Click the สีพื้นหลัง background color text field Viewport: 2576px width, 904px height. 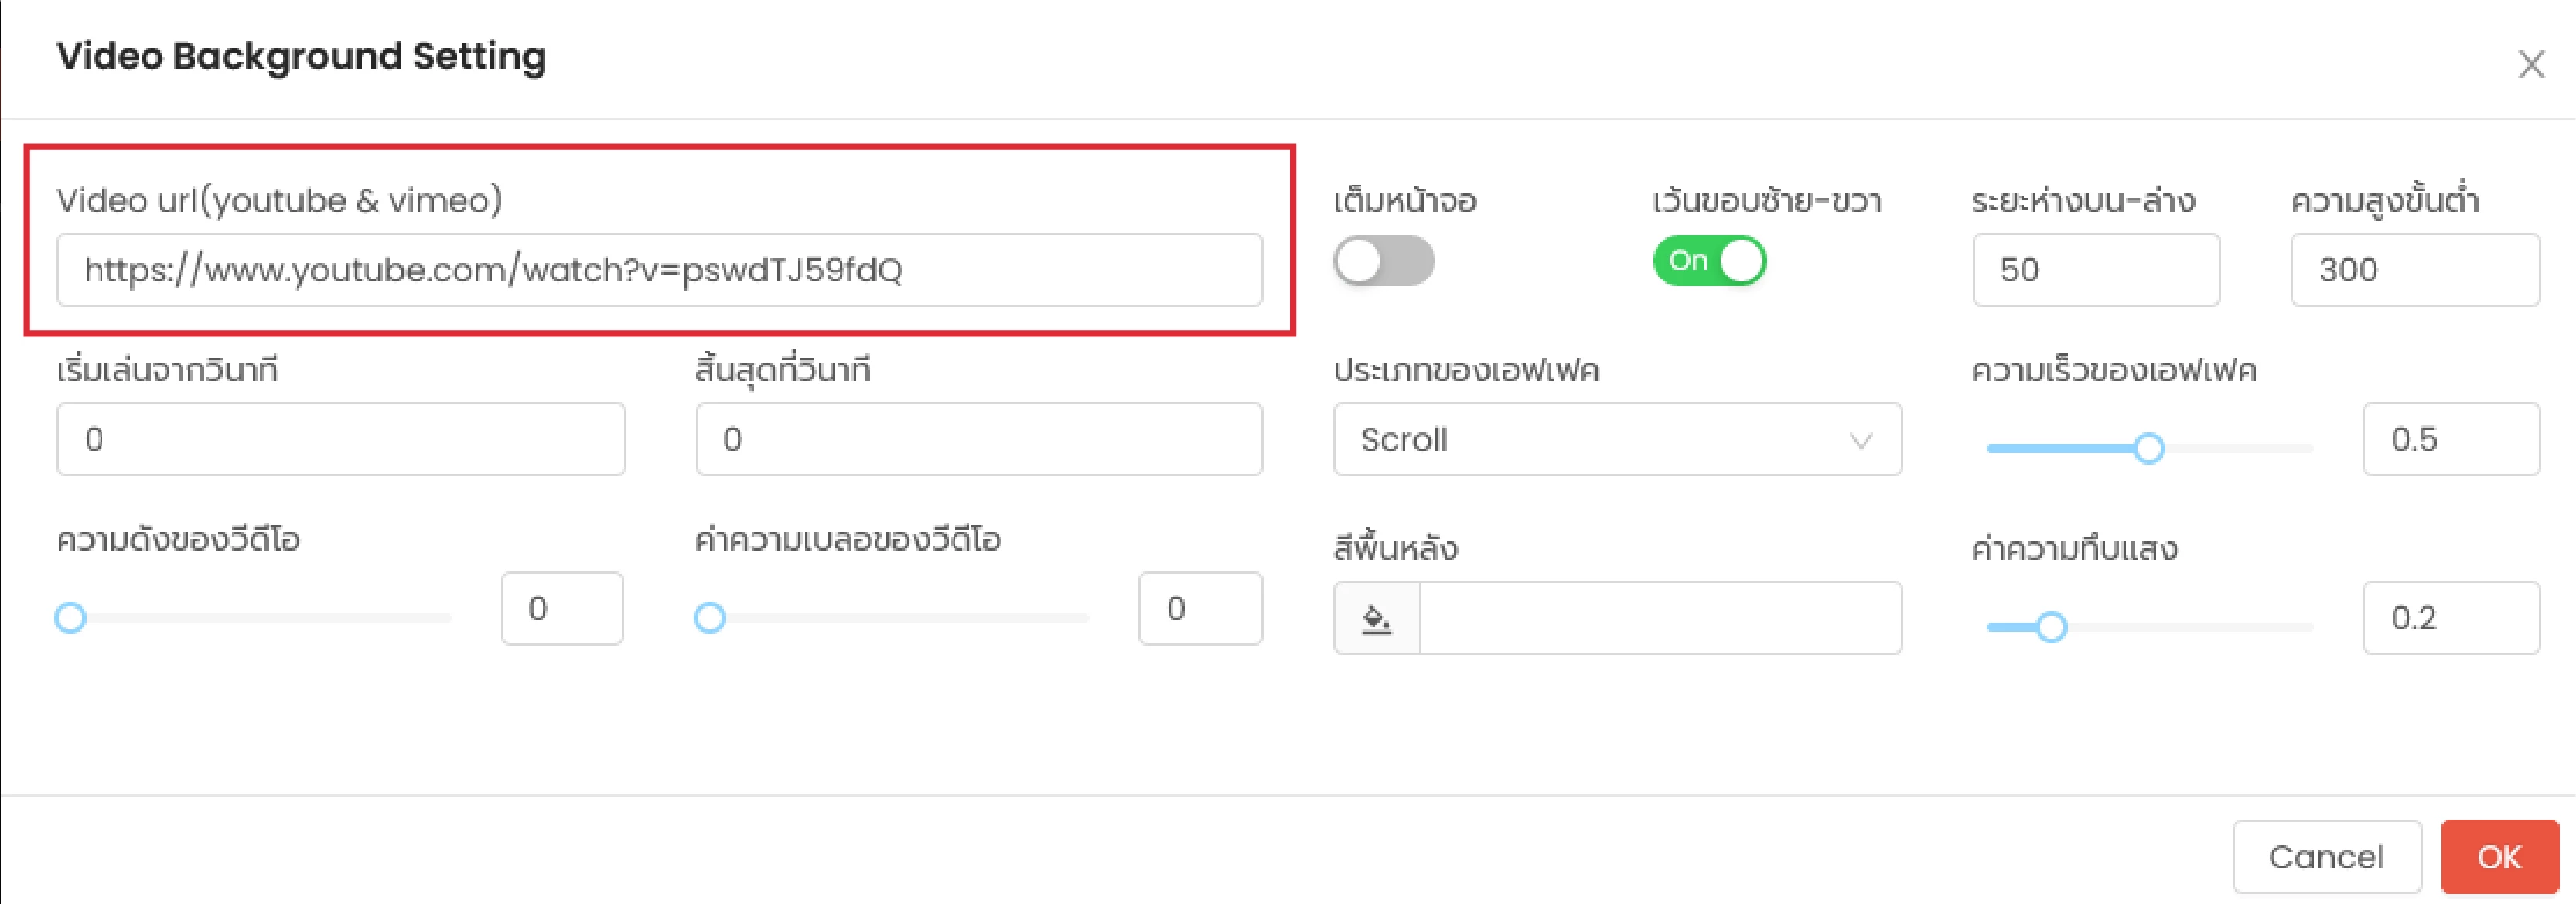(x=1661, y=618)
